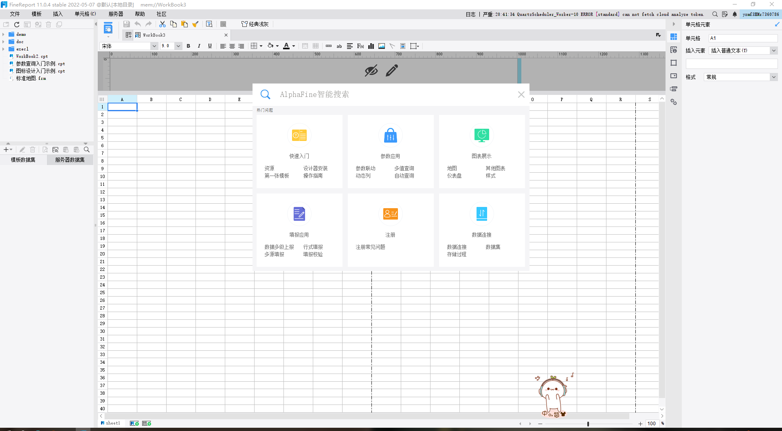The height and width of the screenshot is (431, 782).
Task: Click the 'ab' rich text insert icon
Action: [339, 46]
